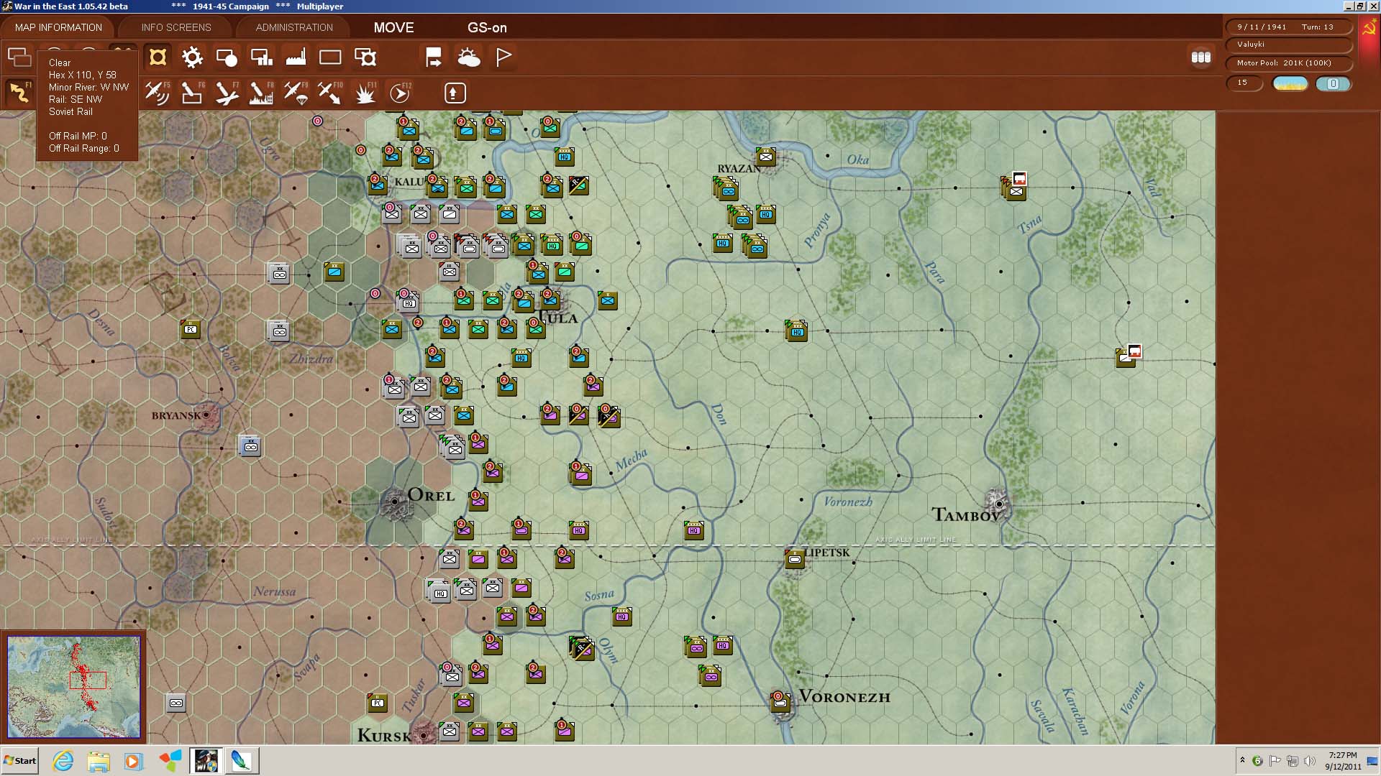Select the F6 bomb unit mode
This screenshot has height=776, width=1381.
click(x=192, y=93)
